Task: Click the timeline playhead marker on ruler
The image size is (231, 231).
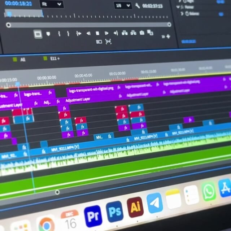Action: click(x=18, y=84)
